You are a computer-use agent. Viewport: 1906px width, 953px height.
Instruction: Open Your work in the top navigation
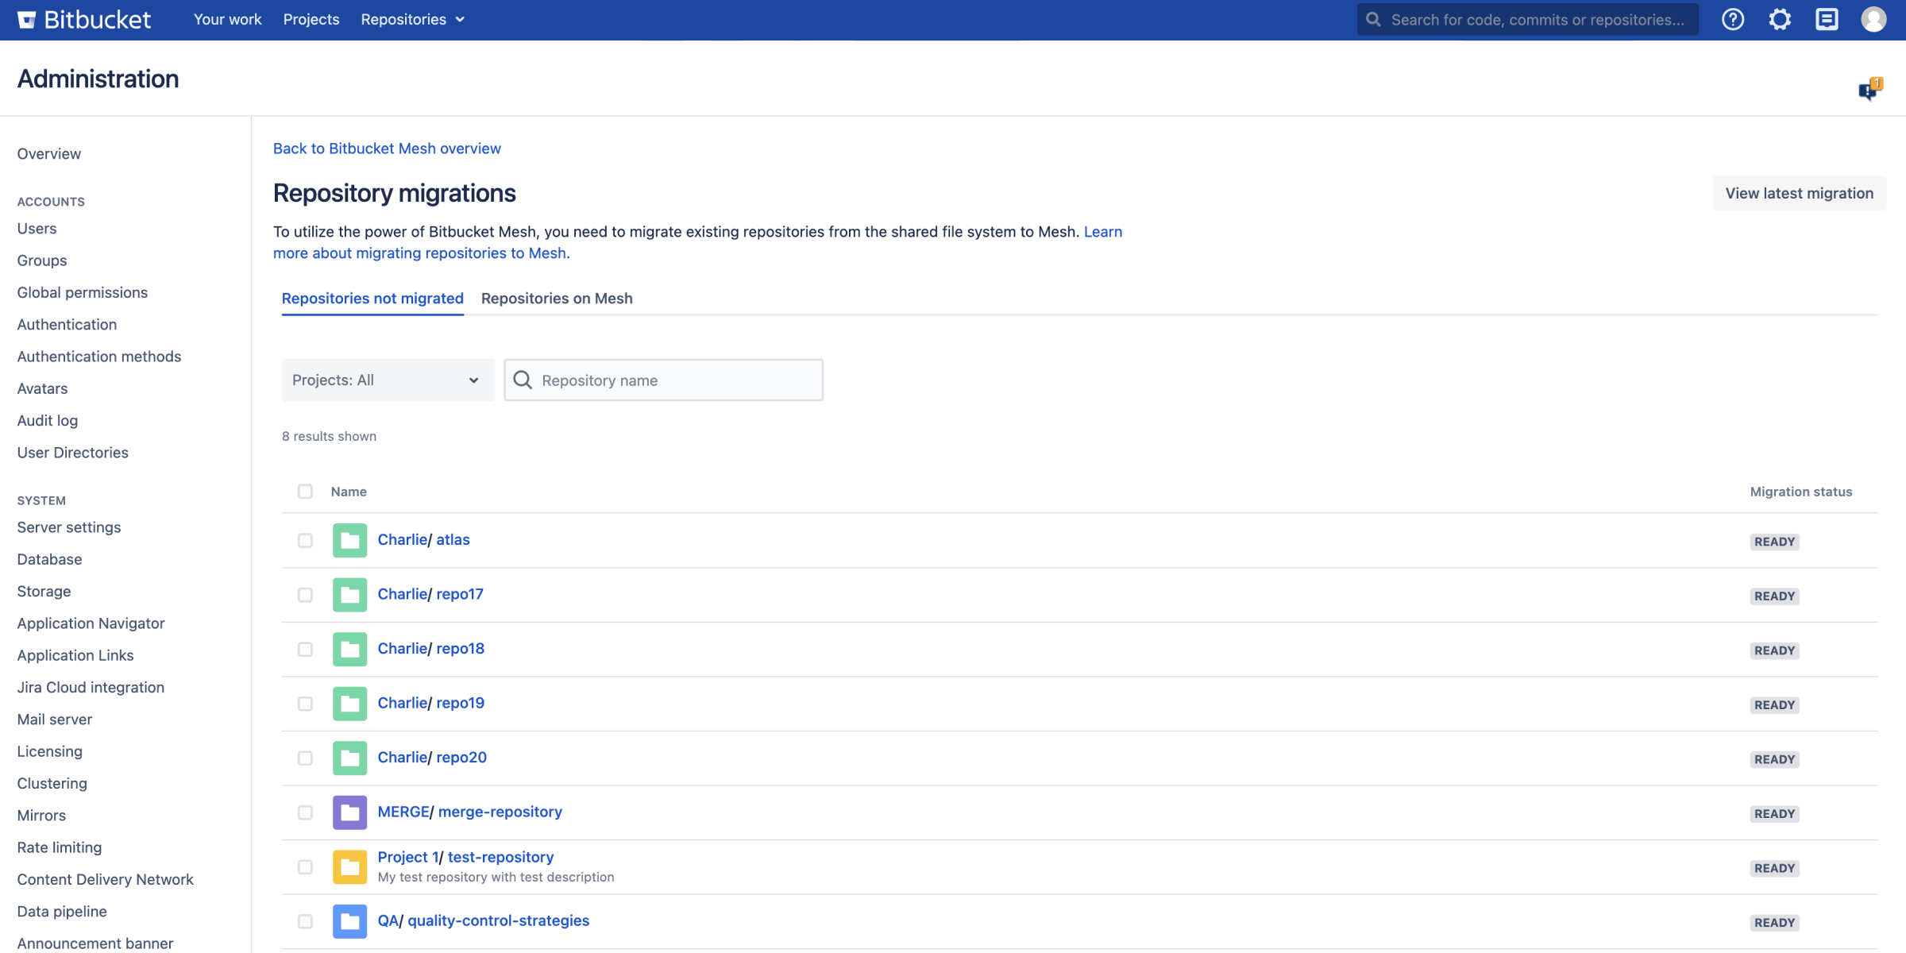click(x=227, y=19)
